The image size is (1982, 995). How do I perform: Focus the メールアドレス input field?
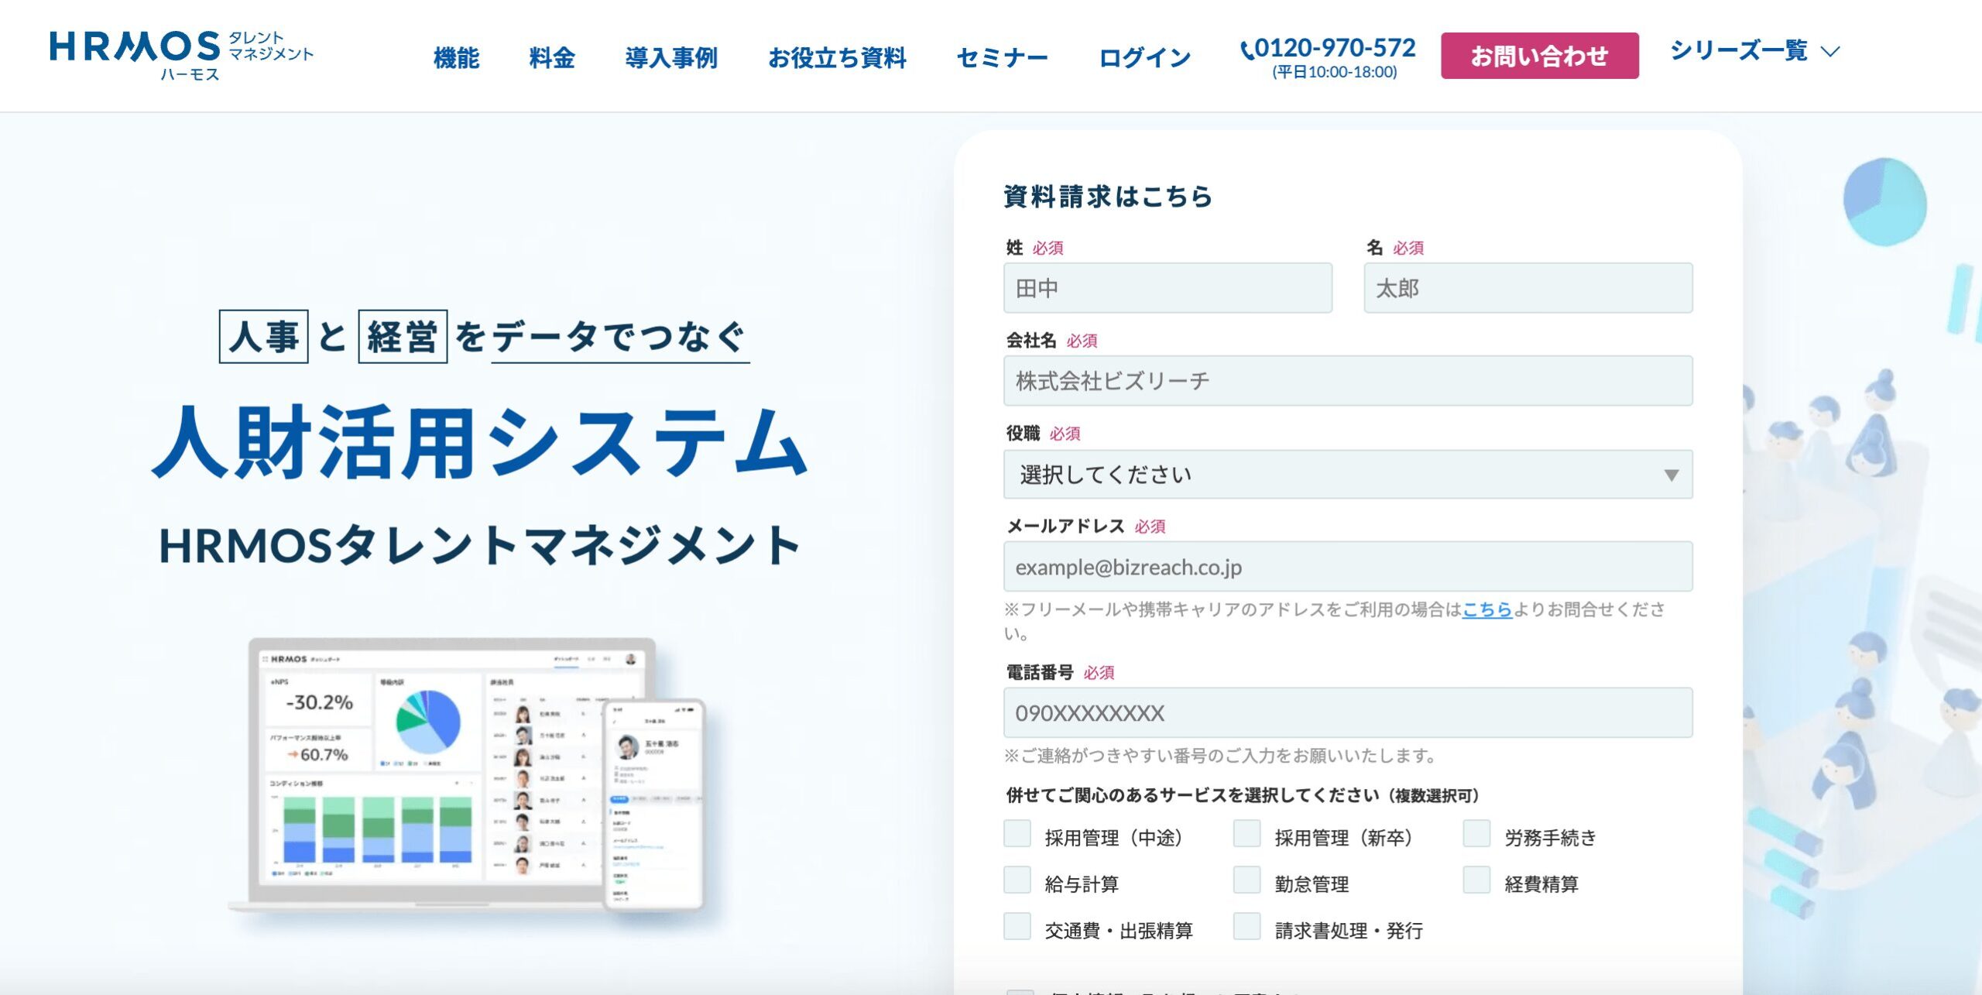pyautogui.click(x=1347, y=567)
